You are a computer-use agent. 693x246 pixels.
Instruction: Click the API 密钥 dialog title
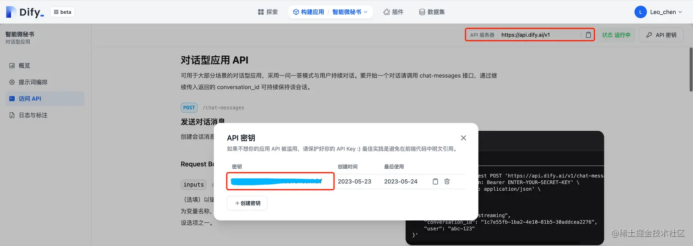click(x=241, y=138)
